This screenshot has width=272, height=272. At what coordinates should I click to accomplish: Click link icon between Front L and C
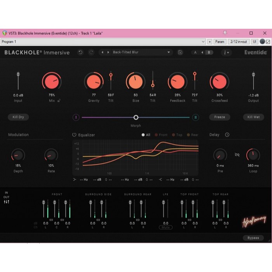click(x=51, y=220)
